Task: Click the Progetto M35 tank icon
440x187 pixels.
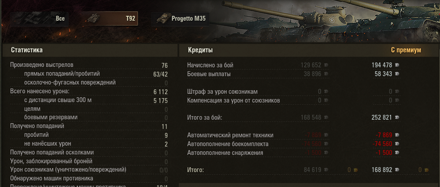Action: click(164, 18)
